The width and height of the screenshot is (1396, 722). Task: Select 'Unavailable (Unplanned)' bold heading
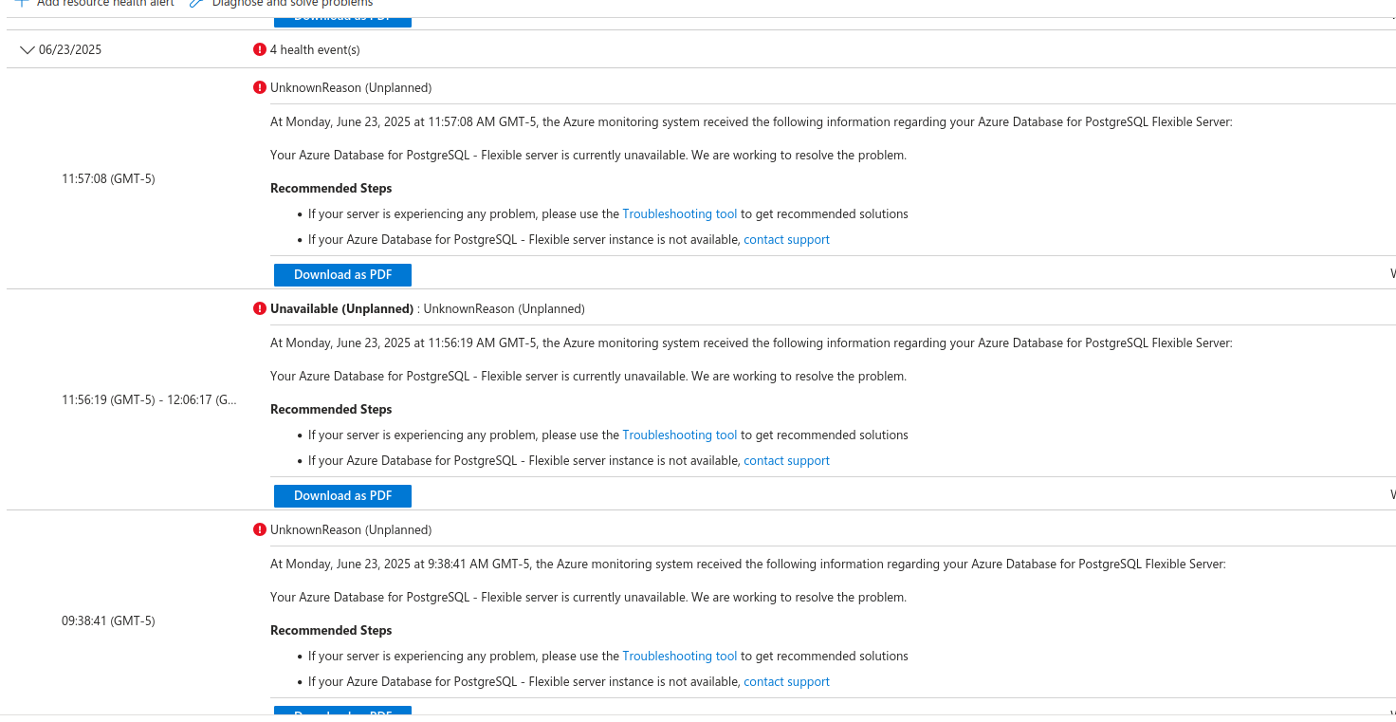[x=341, y=308]
